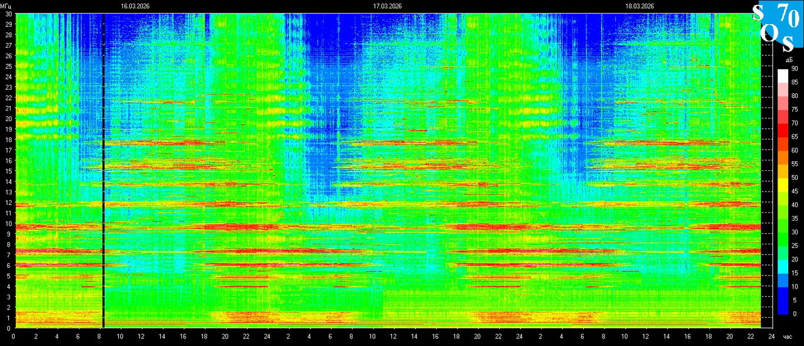Click the 18 MHz label on frequency axis
The width and height of the screenshot is (804, 346).
point(8,140)
